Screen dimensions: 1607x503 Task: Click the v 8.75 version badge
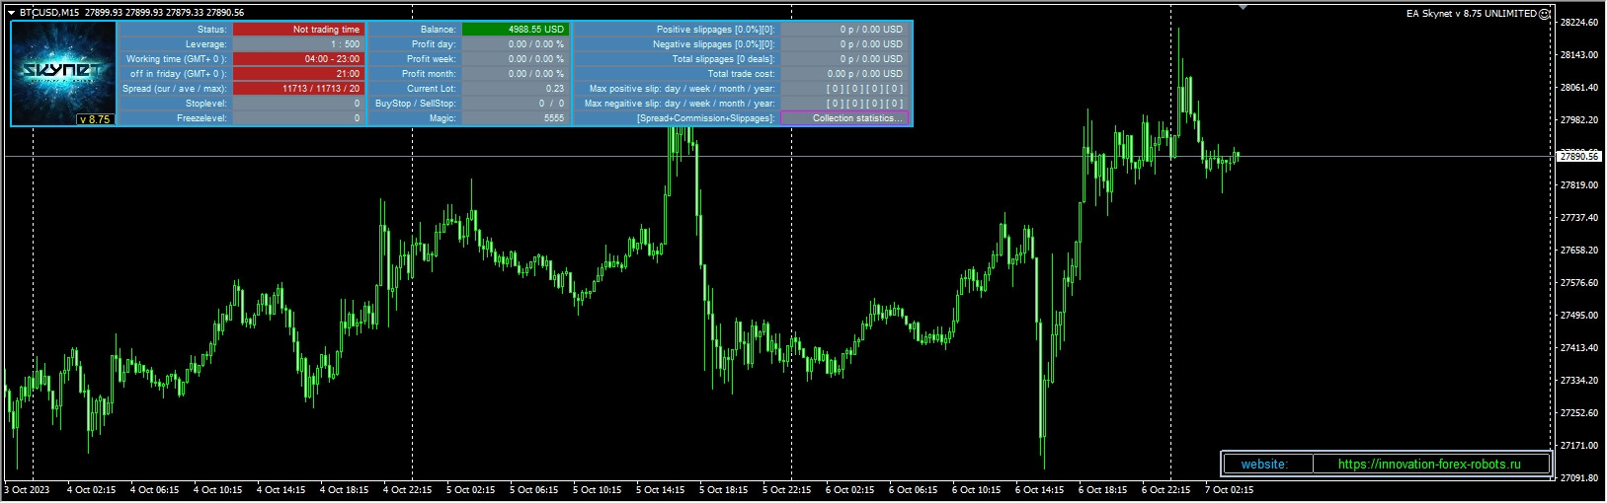[x=95, y=119]
